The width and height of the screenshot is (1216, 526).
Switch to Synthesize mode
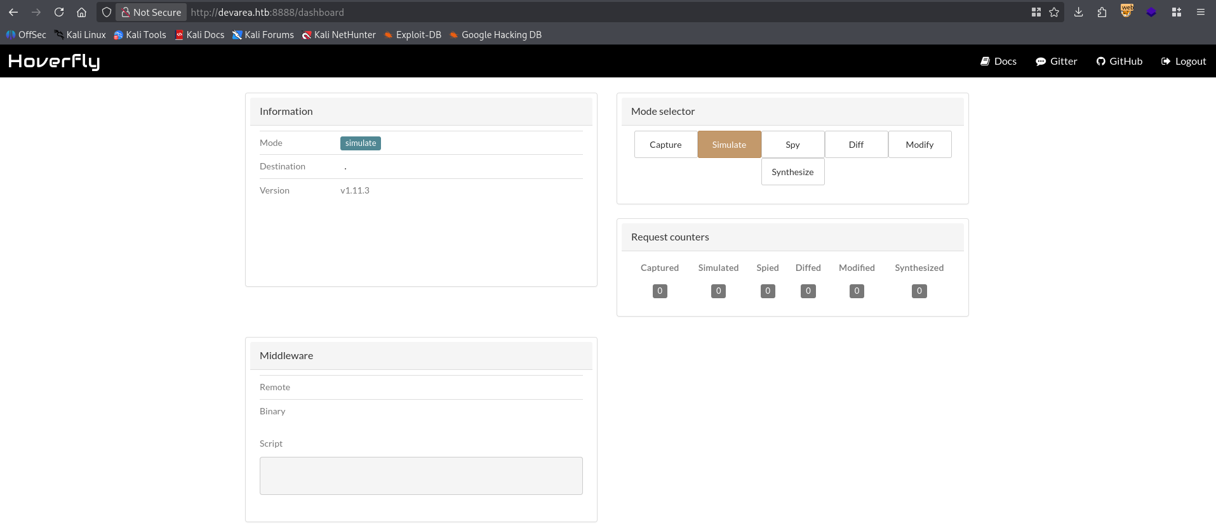792,172
